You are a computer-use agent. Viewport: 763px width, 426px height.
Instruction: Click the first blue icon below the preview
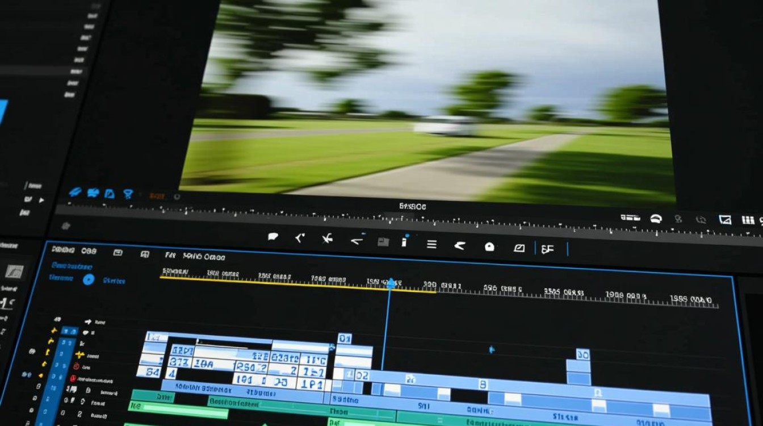[74, 192]
